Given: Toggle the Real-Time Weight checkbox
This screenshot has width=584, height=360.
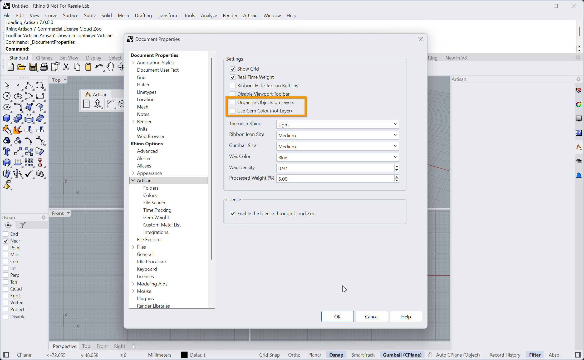Looking at the screenshot, I should 233,77.
